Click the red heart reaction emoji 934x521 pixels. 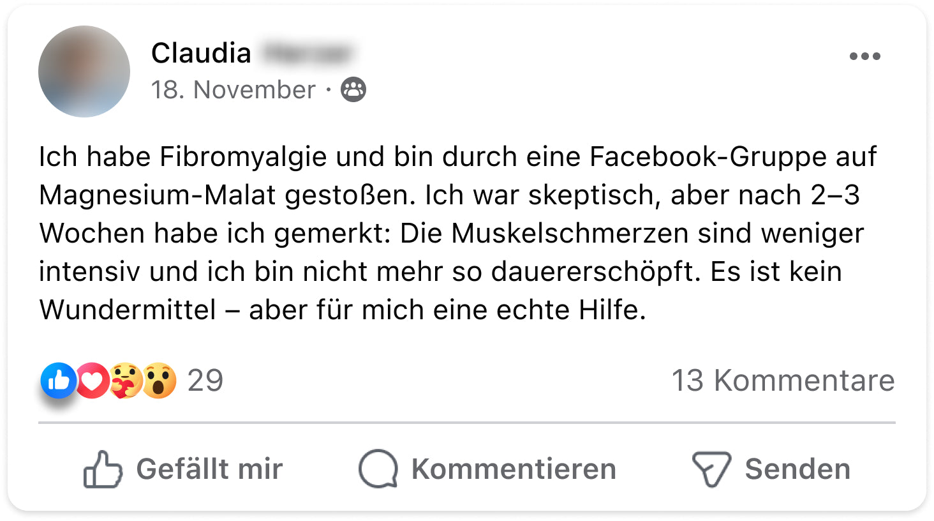(93, 381)
